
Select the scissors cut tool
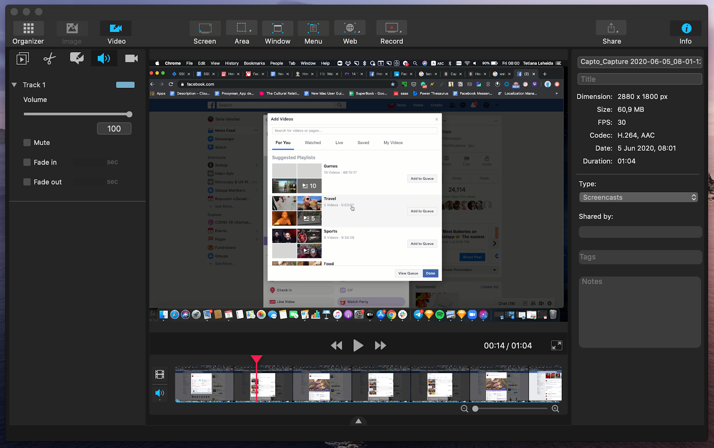50,58
